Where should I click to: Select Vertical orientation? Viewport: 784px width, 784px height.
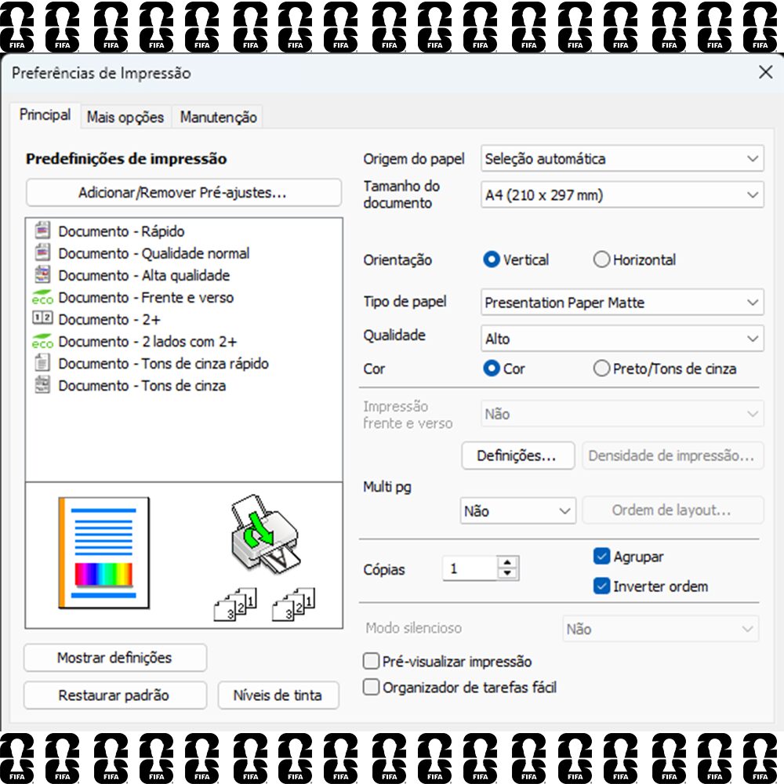(492, 260)
